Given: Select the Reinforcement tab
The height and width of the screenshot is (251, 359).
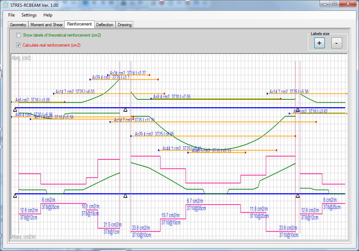Looking at the screenshot, I should (x=79, y=24).
